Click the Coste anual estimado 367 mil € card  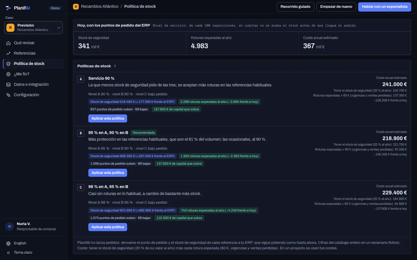click(355, 43)
